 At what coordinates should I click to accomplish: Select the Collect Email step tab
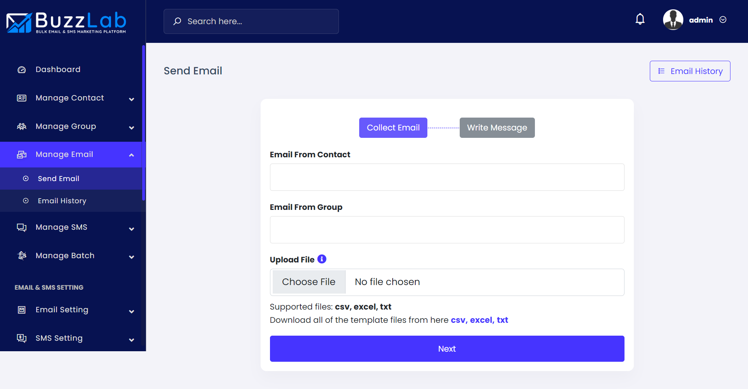point(393,128)
